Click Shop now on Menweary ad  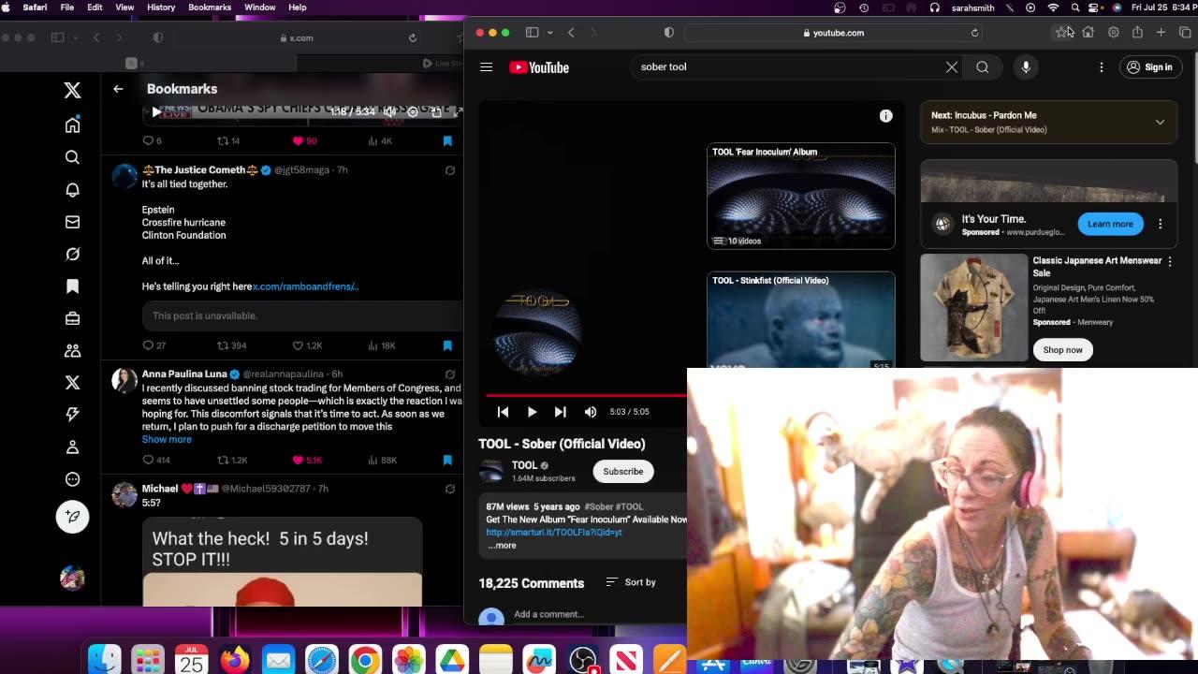click(x=1062, y=350)
